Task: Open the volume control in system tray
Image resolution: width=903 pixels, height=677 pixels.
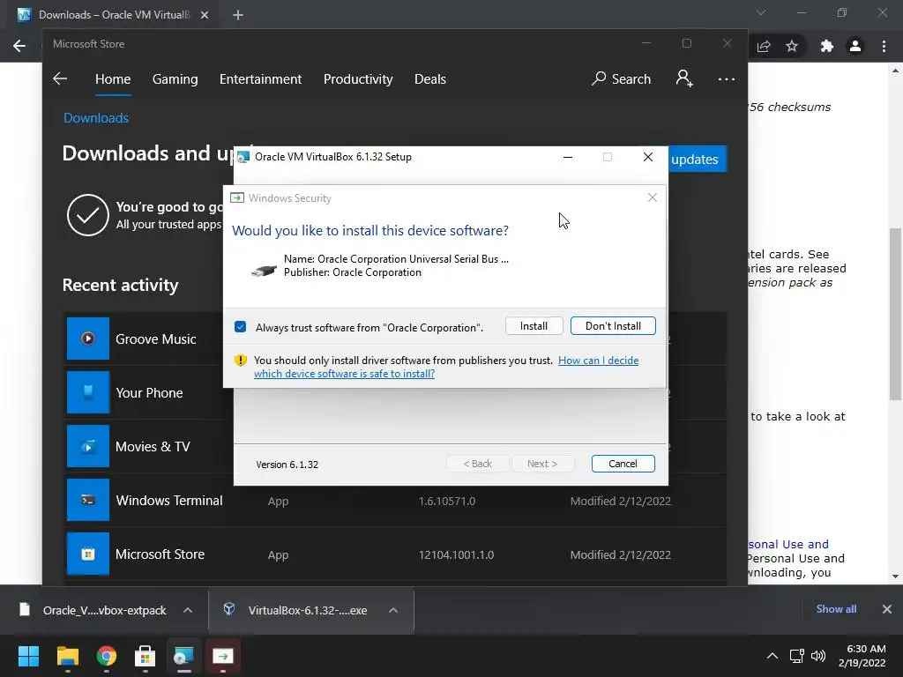Action: pos(817,656)
